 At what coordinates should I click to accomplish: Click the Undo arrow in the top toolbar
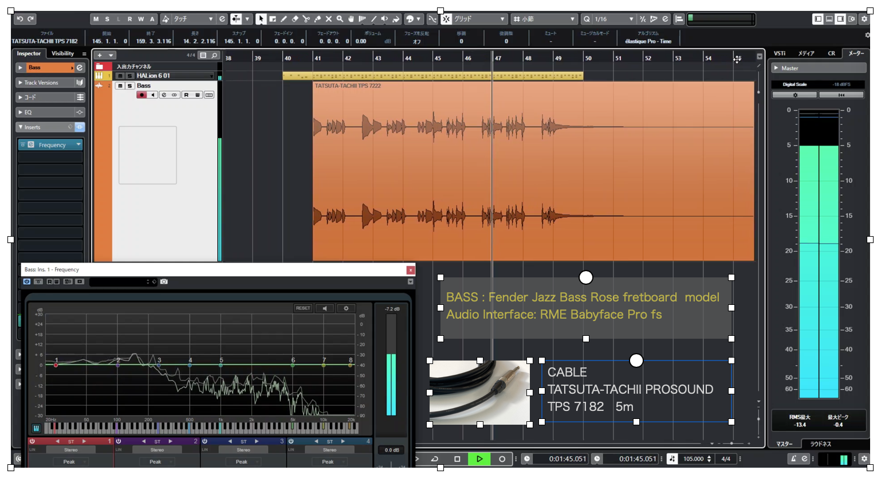(x=20, y=19)
